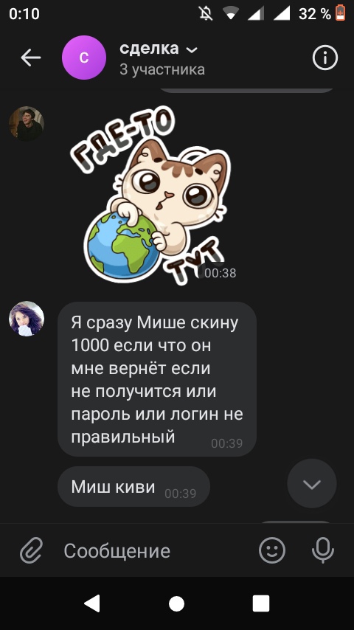Image resolution: width=354 pixels, height=630 pixels.
Task: Tap the Android home circle button
Action: tap(177, 603)
